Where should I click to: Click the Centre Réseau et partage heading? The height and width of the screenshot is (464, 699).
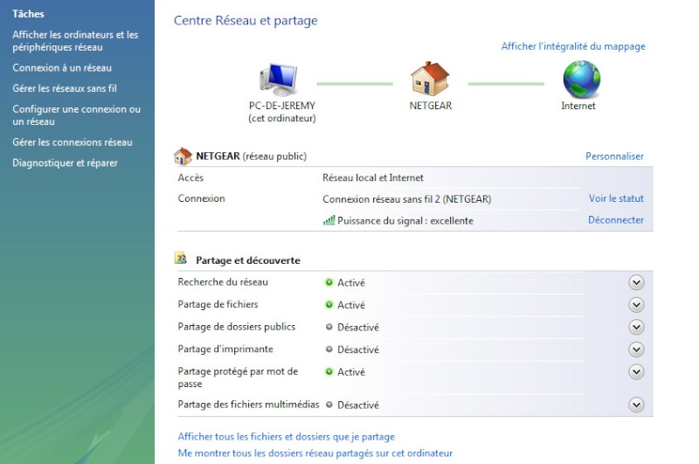tap(246, 20)
